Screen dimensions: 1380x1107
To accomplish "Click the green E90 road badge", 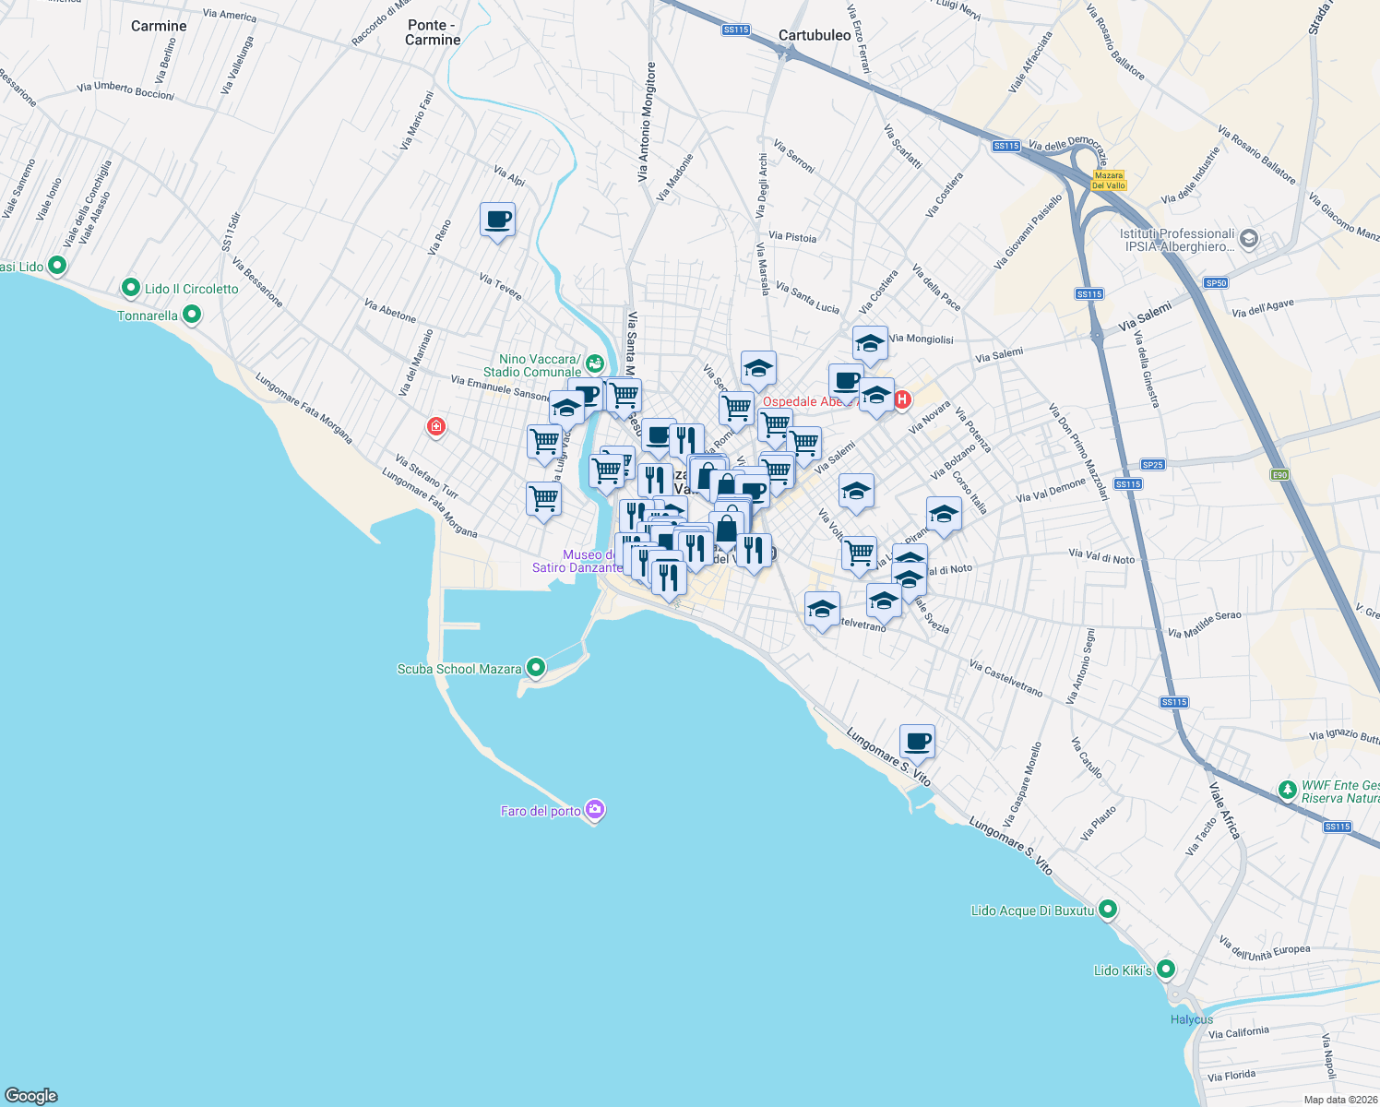I will pyautogui.click(x=1279, y=475).
